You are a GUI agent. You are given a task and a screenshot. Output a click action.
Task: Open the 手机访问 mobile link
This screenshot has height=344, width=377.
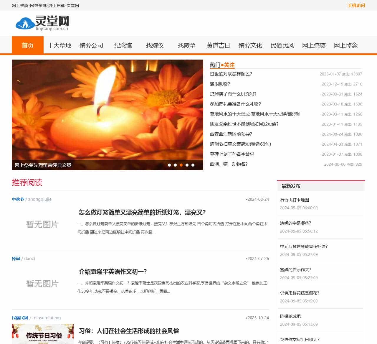click(x=356, y=5)
